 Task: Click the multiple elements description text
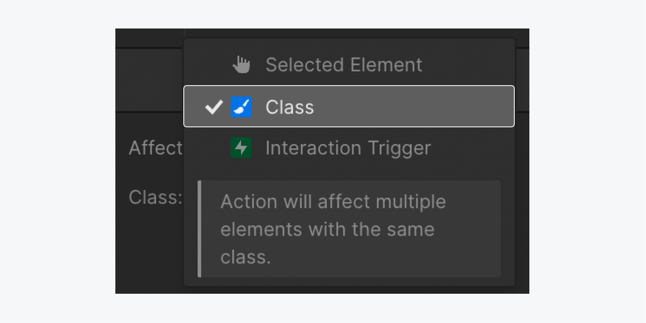(333, 229)
